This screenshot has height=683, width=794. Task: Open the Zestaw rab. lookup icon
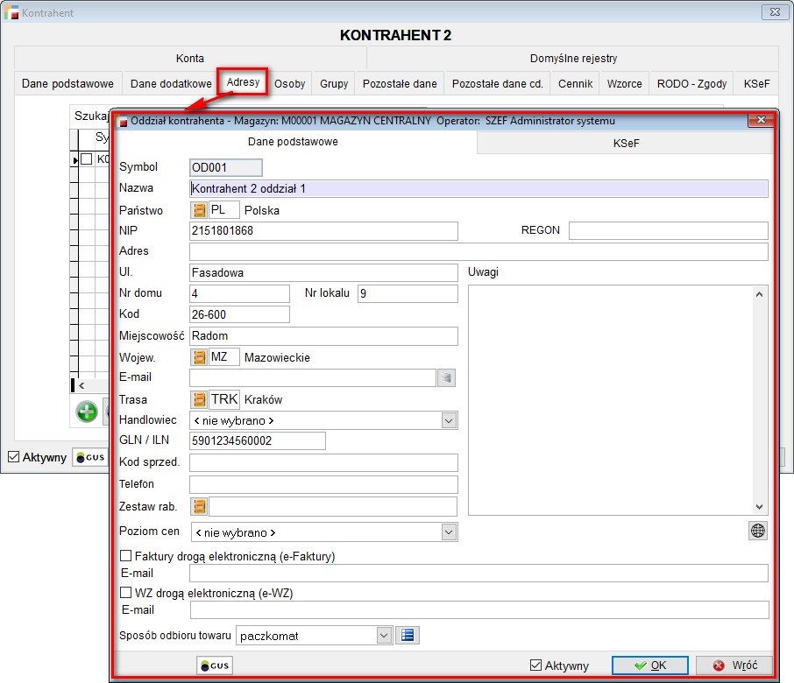click(x=199, y=506)
